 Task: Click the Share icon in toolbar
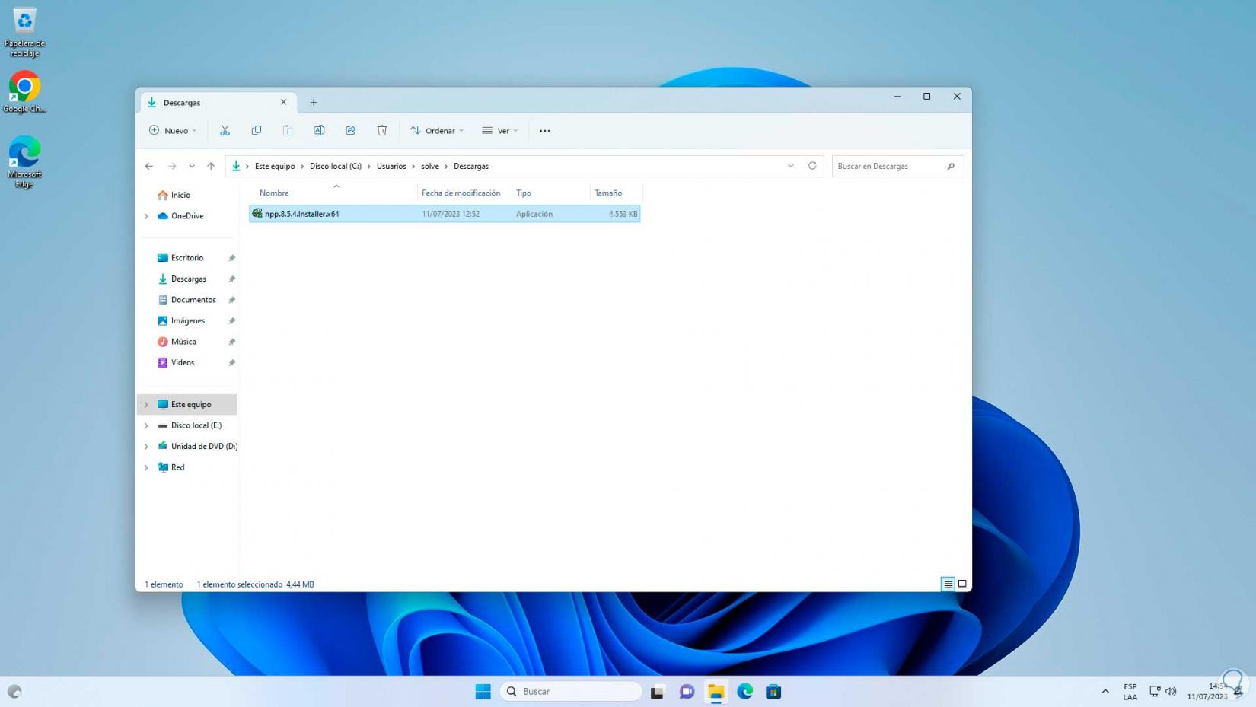351,131
